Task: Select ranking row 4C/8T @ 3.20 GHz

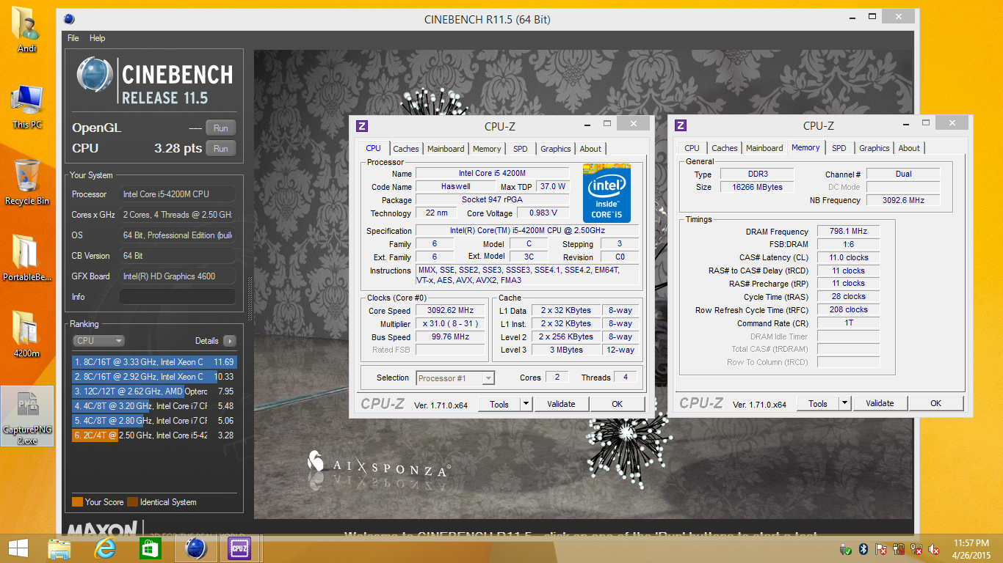Action: [x=154, y=406]
